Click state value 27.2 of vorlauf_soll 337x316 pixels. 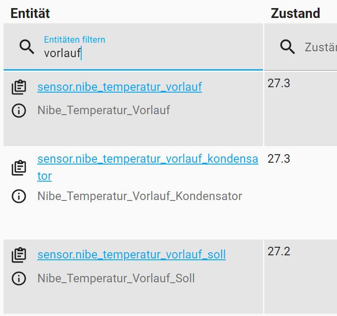(x=279, y=251)
